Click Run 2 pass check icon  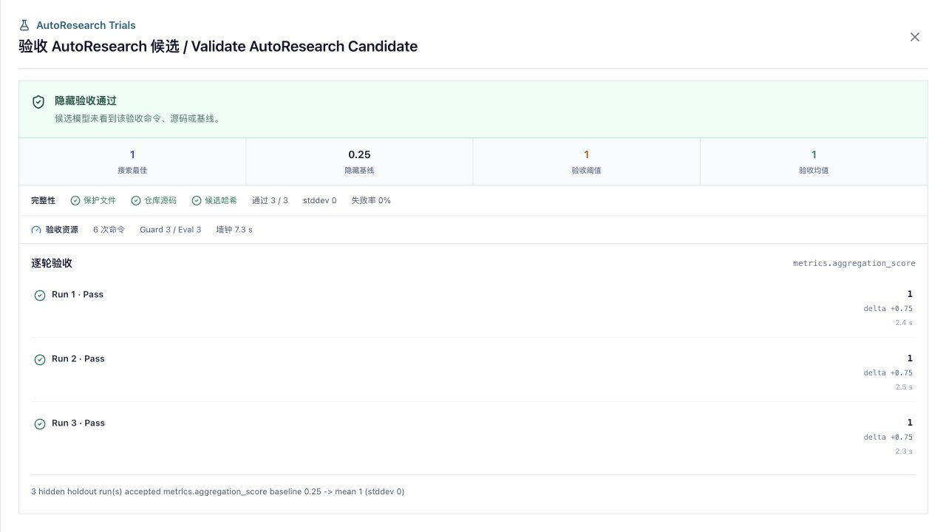click(40, 360)
